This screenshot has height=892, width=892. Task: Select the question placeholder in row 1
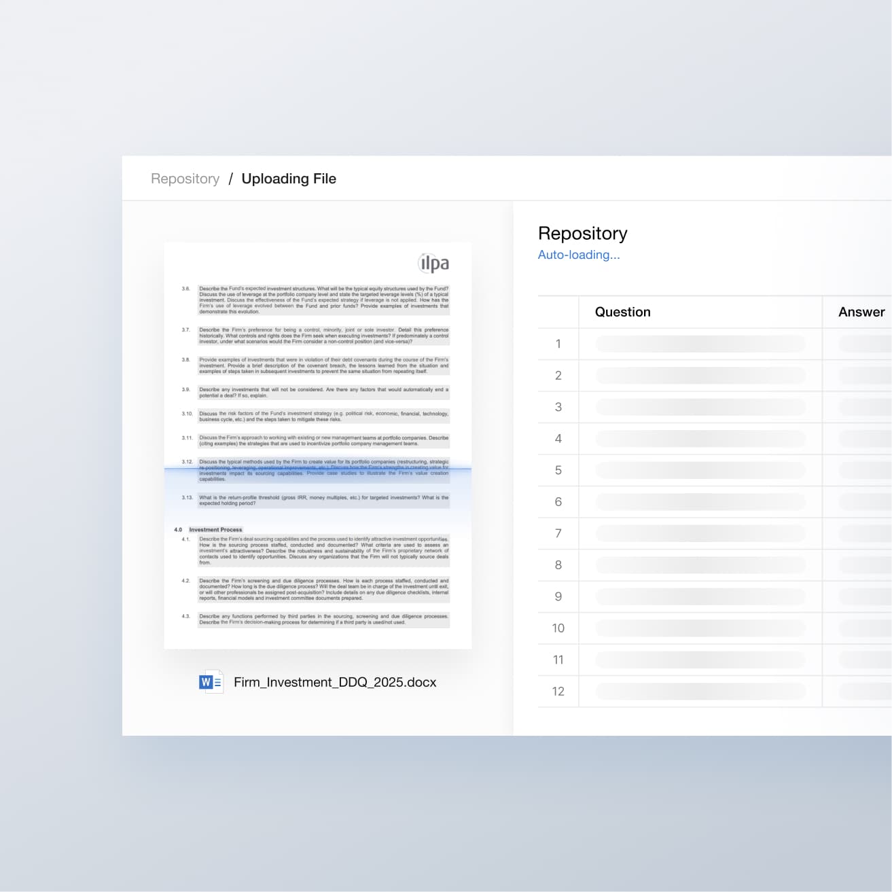click(699, 344)
